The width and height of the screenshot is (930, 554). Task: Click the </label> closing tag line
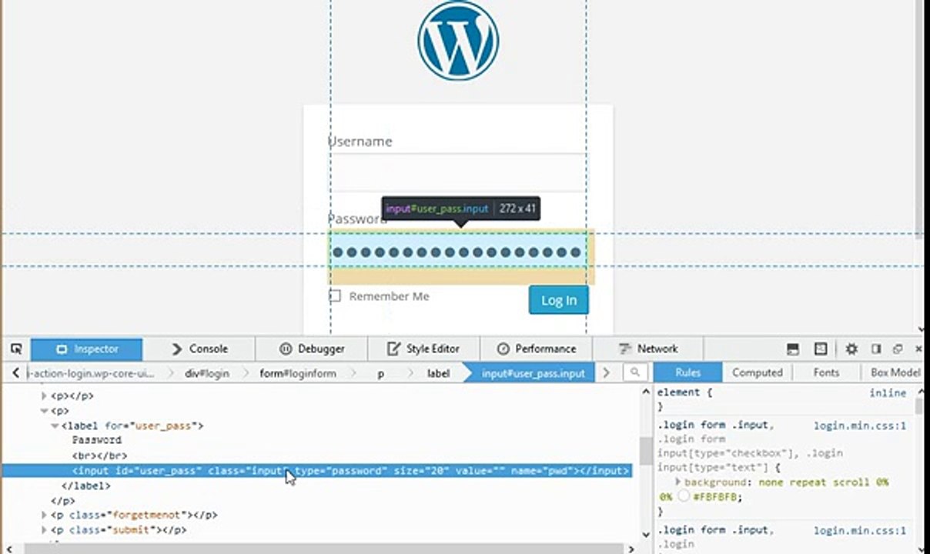[x=85, y=486]
